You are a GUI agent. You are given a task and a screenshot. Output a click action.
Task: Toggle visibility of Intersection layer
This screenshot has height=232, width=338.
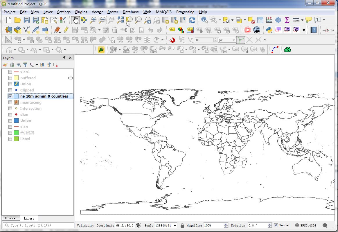tap(10, 109)
